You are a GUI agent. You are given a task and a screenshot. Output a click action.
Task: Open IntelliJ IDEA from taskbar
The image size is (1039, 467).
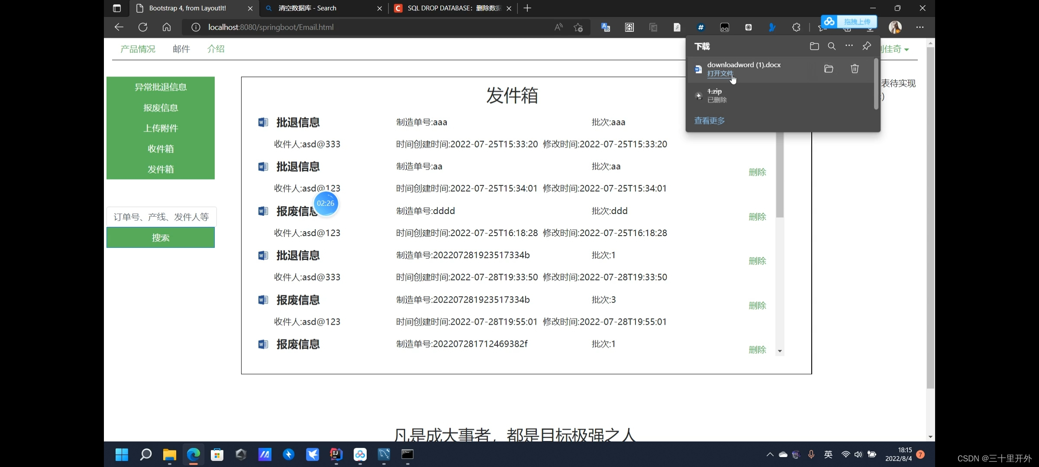[336, 454]
